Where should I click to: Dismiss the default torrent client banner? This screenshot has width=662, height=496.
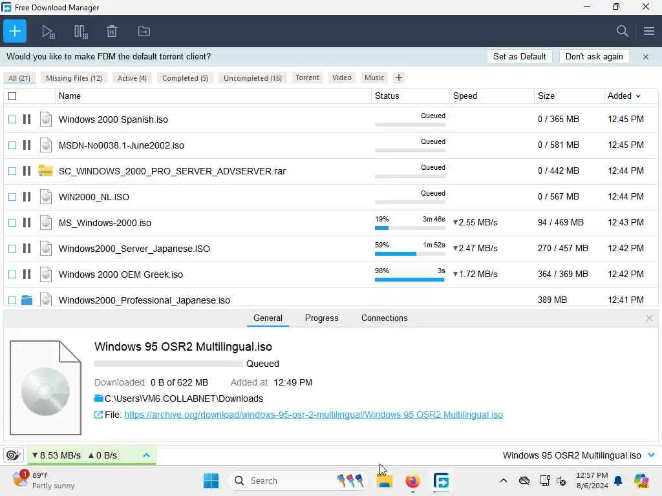(646, 57)
